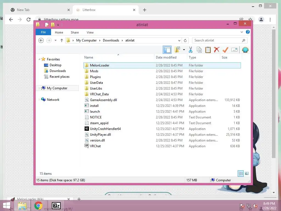Click the Paste clipboard icon
Screen dimensions: 281x211
[208, 50]
